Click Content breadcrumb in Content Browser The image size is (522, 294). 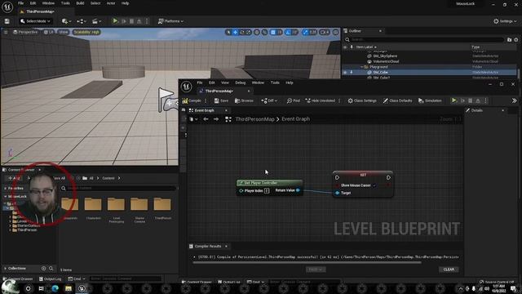click(108, 178)
